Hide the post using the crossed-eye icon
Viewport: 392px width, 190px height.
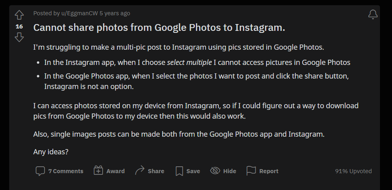pyautogui.click(x=215, y=171)
